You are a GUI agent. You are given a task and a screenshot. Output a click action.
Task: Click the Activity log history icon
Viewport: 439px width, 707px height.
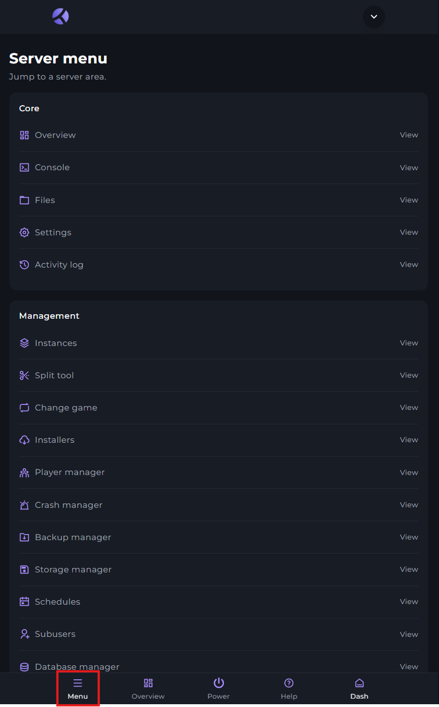pyautogui.click(x=24, y=265)
